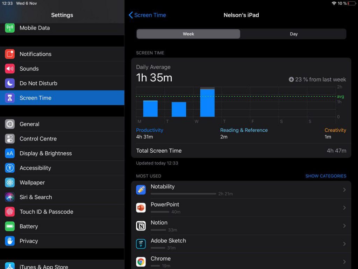Tap the General gear icon
358x269 pixels.
click(10, 124)
